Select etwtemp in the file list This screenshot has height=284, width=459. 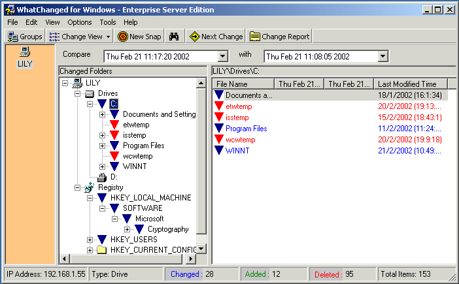click(239, 106)
